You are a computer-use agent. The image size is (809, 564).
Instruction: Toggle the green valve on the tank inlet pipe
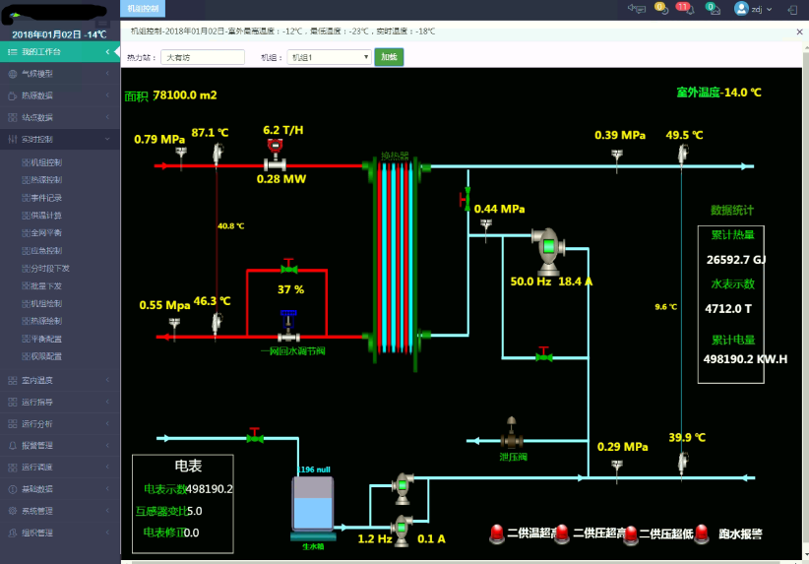(255, 436)
